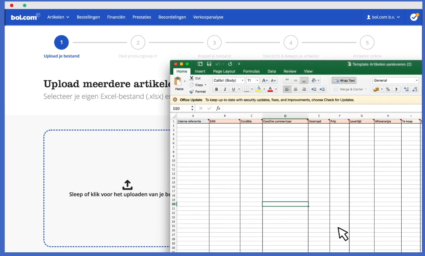
Task: Open the font color dropdown arrow
Action: pyautogui.click(x=276, y=89)
